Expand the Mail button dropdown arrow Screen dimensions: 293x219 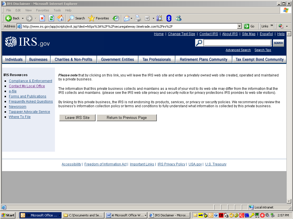(x=131, y=18)
